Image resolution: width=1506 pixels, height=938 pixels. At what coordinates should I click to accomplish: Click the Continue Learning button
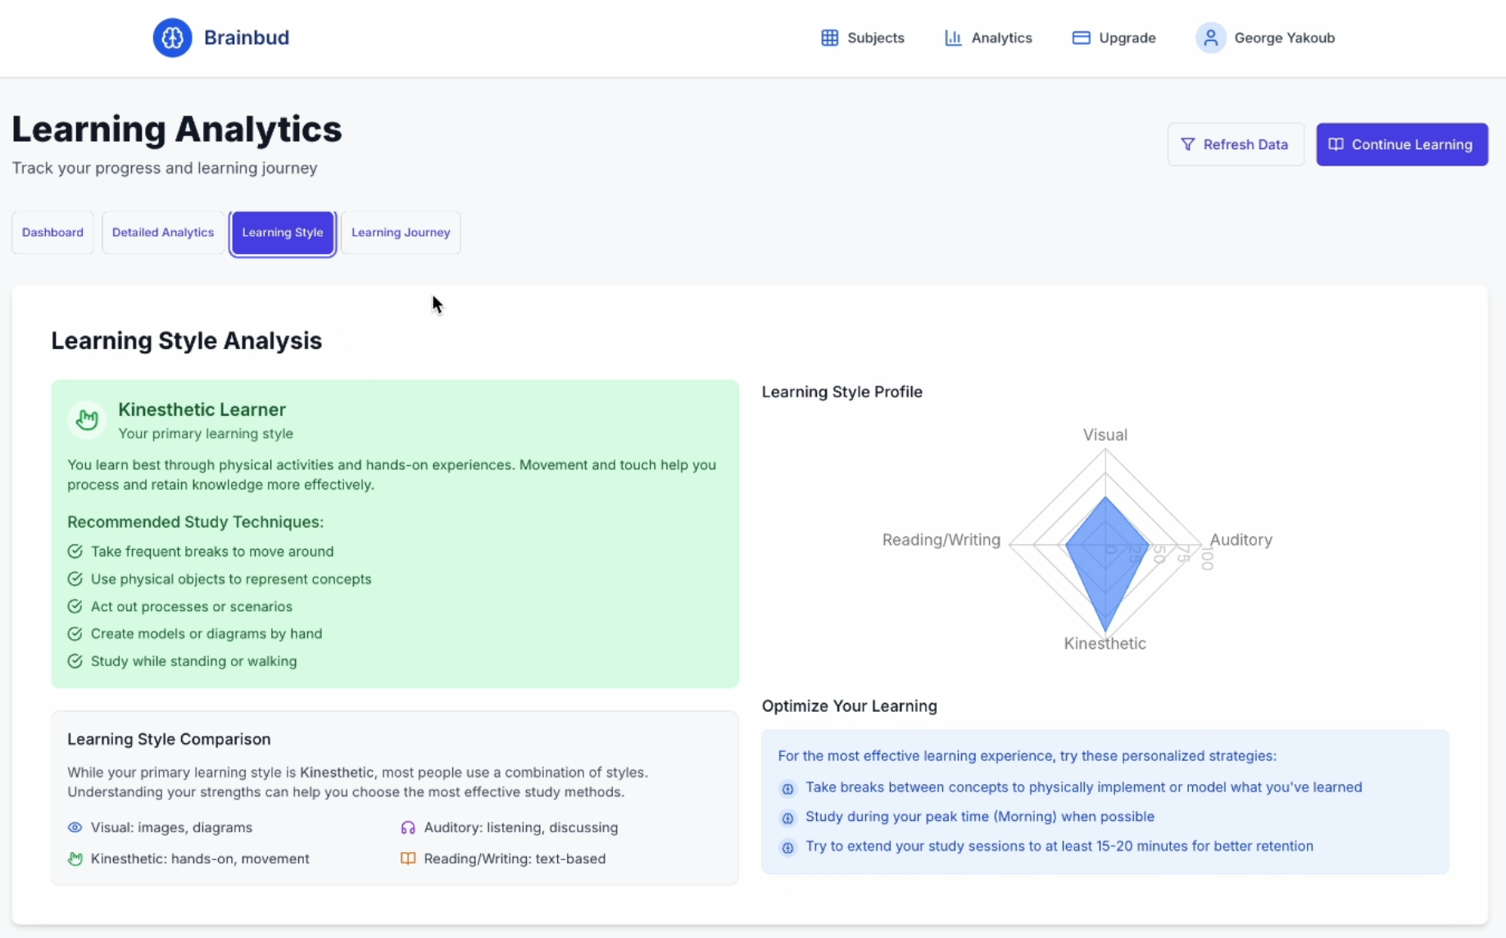coord(1402,145)
